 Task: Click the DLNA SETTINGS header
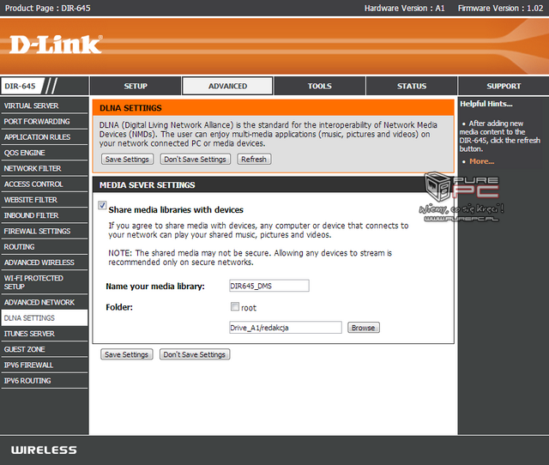[x=130, y=108]
